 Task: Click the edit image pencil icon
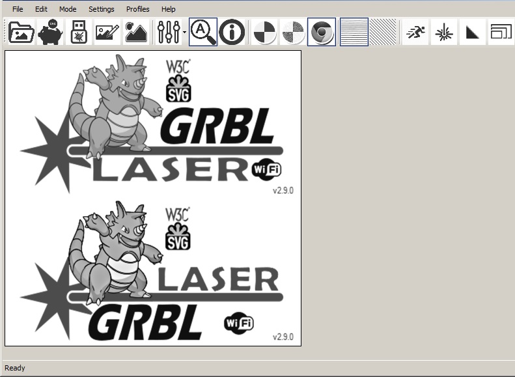[x=107, y=32]
